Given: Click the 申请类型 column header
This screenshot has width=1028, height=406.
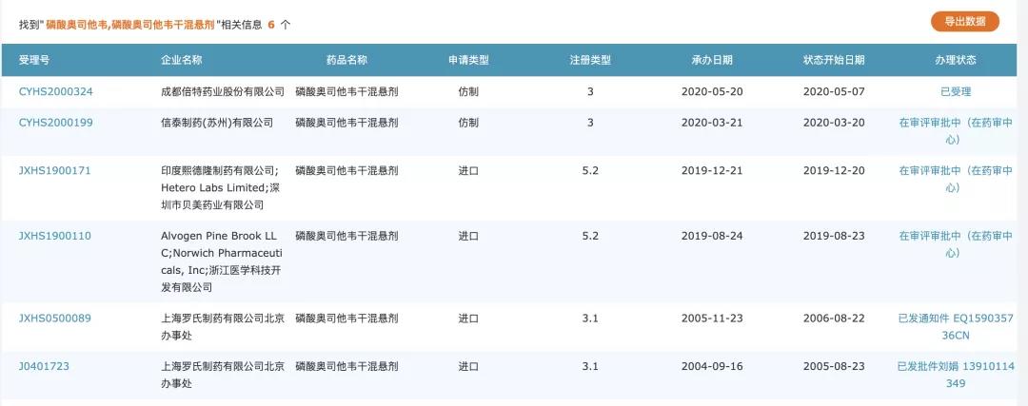Looking at the screenshot, I should point(468,60).
